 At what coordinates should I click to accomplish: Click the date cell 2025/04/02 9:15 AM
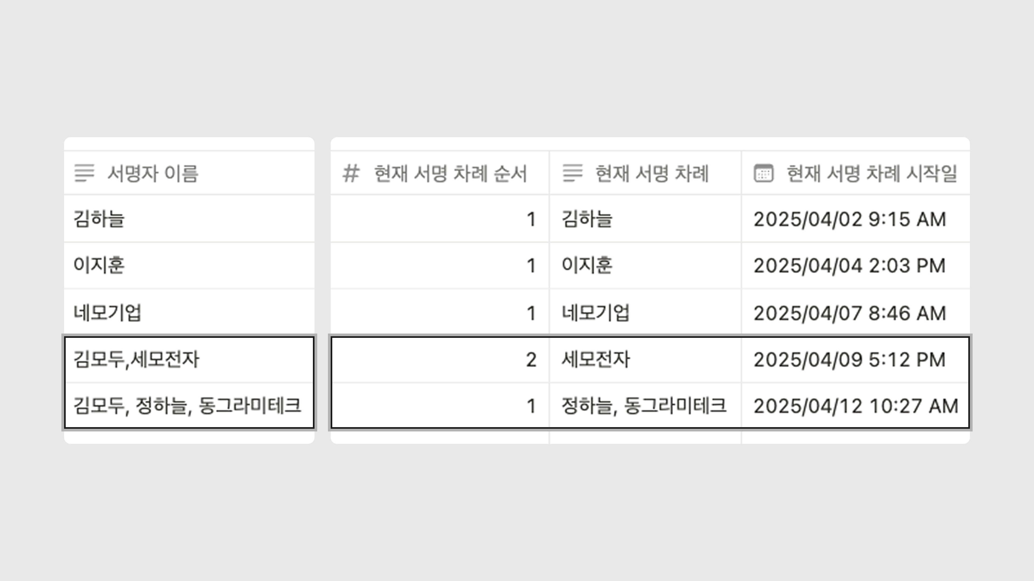click(849, 219)
